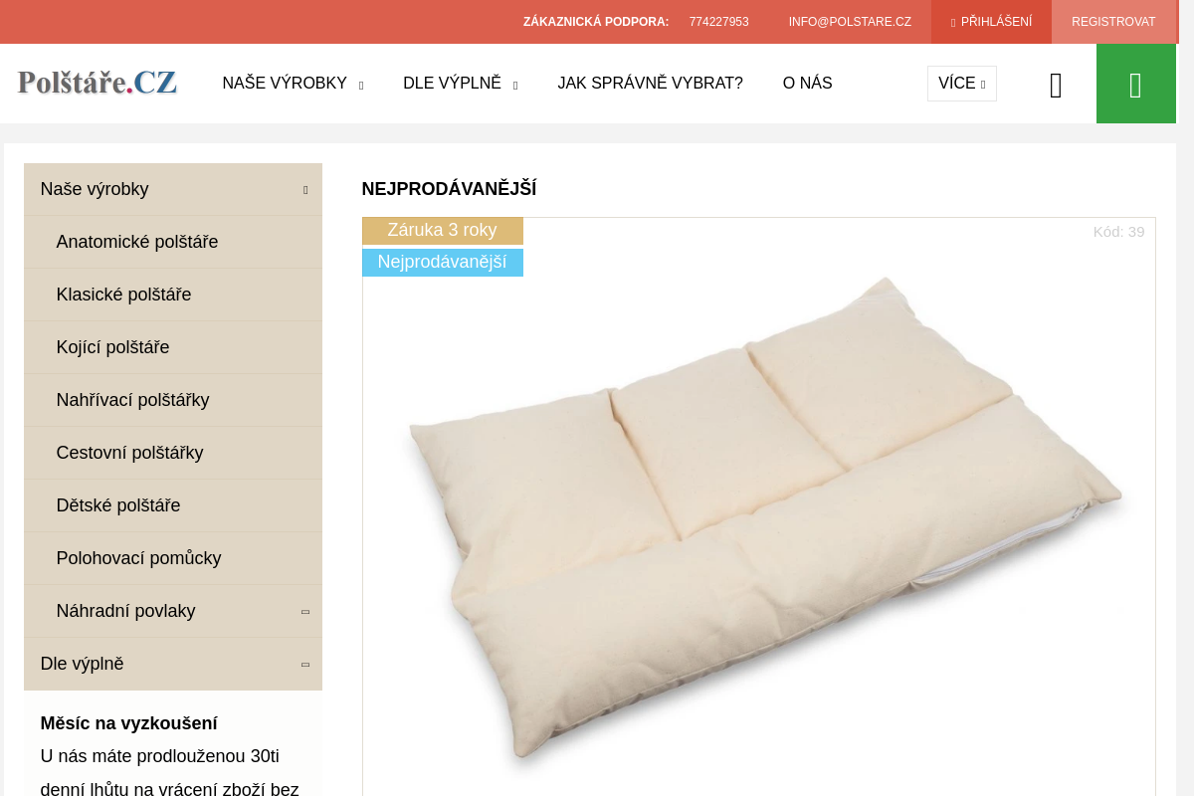Screen dimensions: 1194x796
Task: Click the Polštáře.CZ logo
Action: pos(98,82)
